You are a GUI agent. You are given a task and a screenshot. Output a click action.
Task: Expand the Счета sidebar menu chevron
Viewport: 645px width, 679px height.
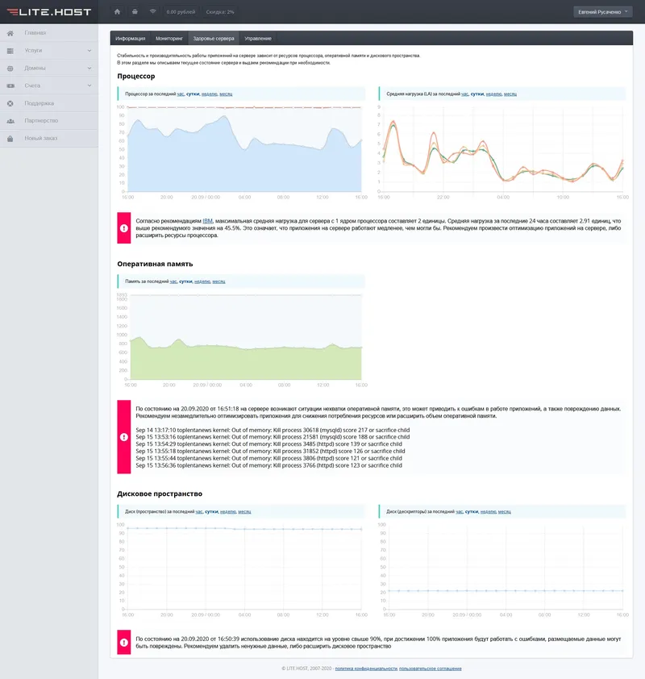(x=89, y=85)
